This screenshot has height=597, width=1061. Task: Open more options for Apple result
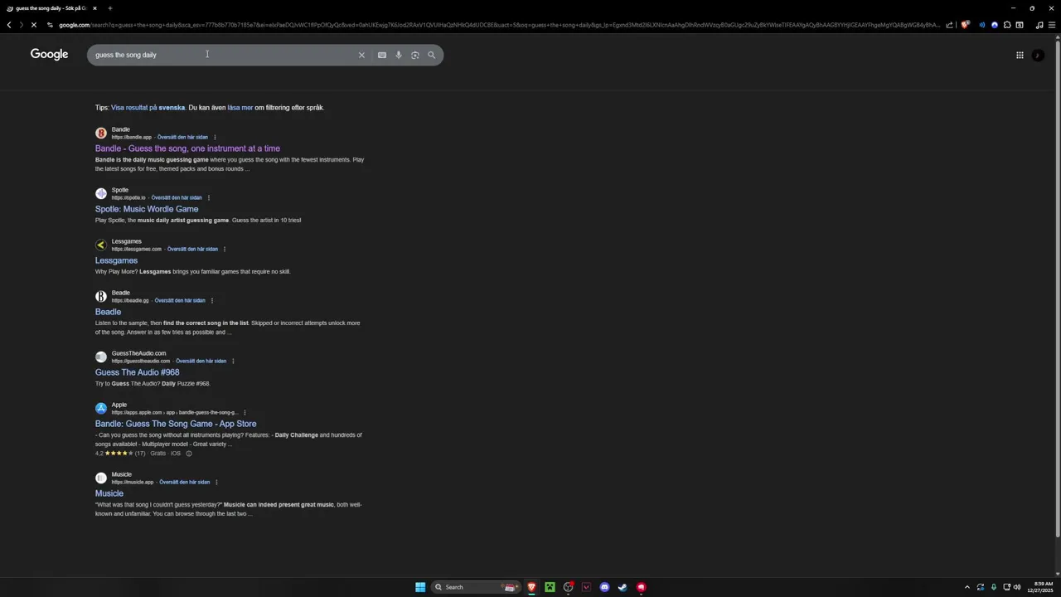[245, 413]
